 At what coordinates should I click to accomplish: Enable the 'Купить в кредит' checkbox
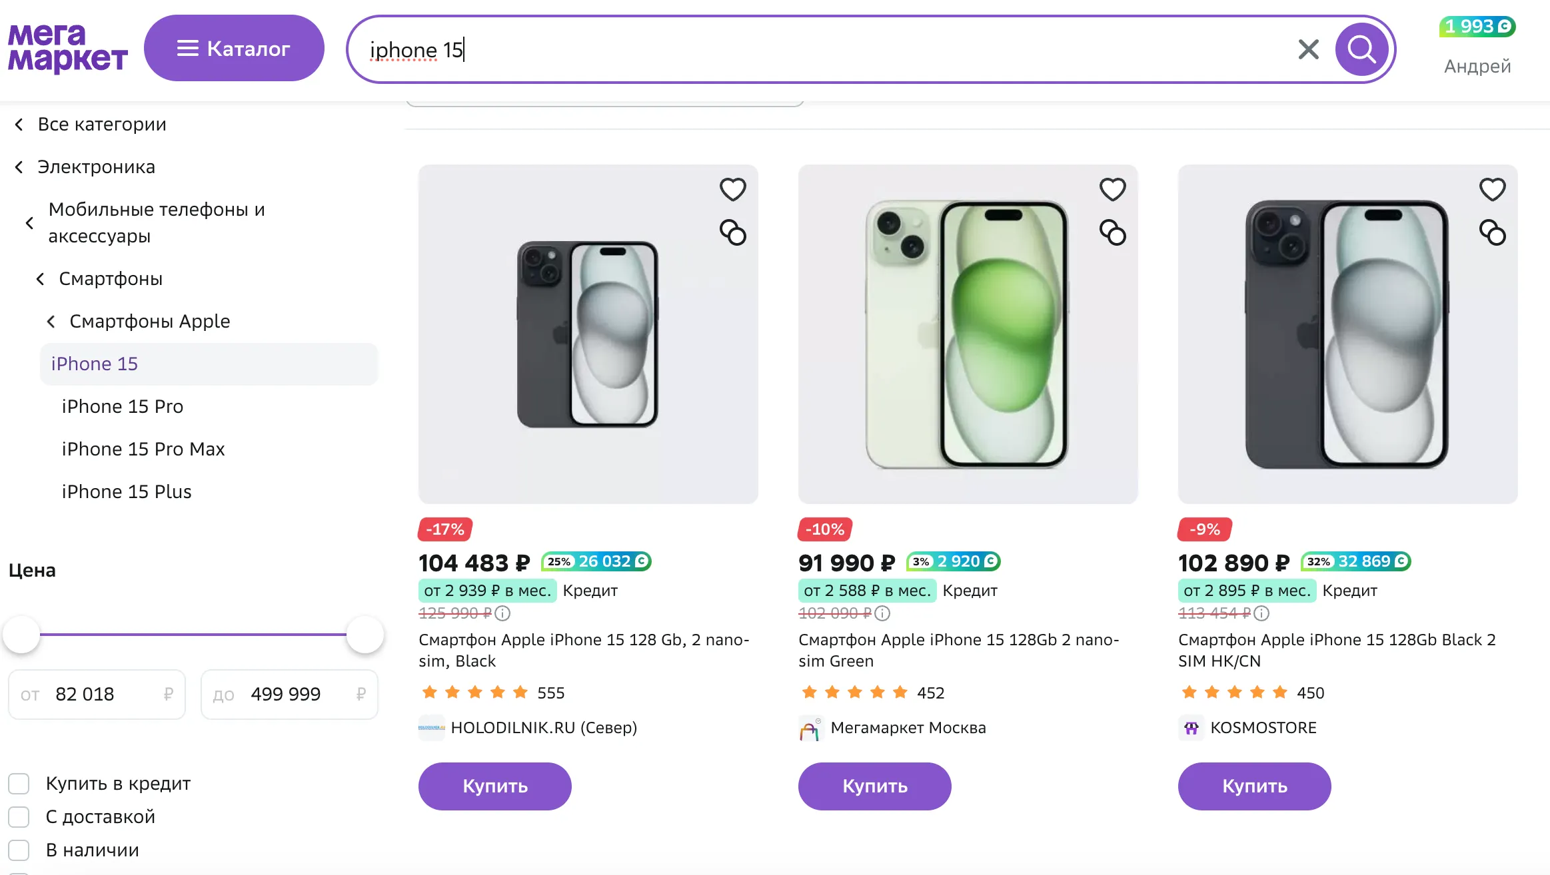(x=19, y=784)
